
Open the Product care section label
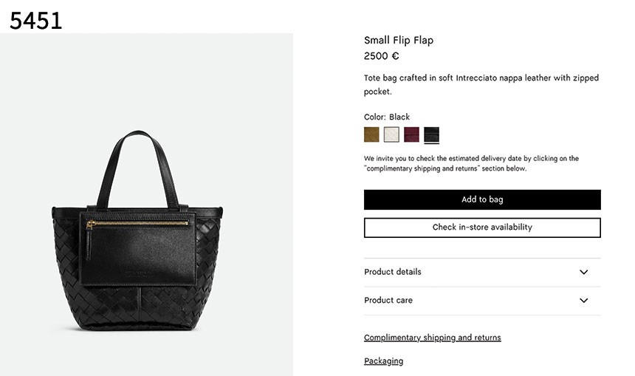(388, 301)
